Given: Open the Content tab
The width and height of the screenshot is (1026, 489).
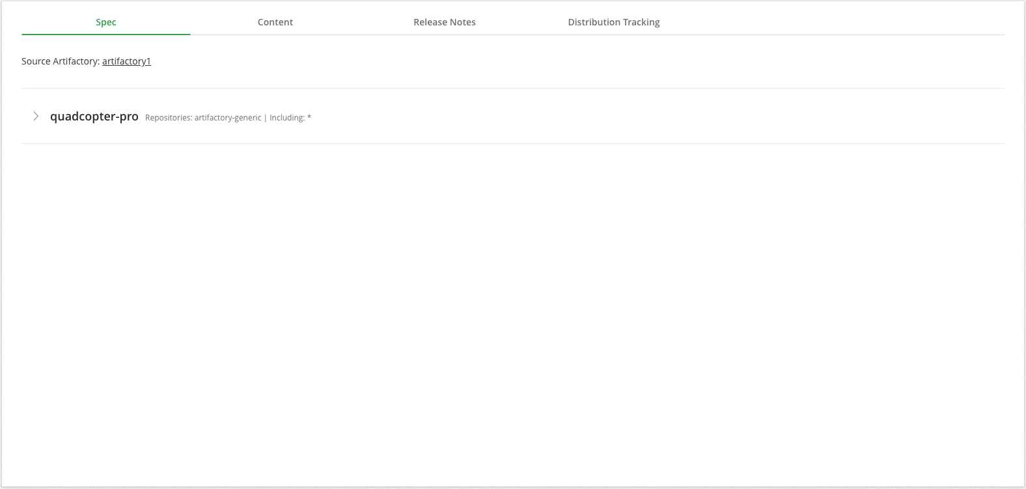Looking at the screenshot, I should pos(275,22).
